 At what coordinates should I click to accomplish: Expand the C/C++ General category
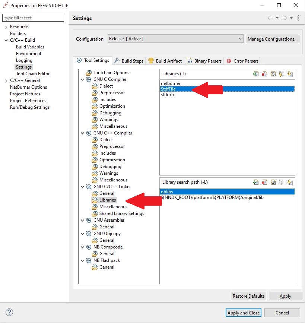tap(6, 81)
